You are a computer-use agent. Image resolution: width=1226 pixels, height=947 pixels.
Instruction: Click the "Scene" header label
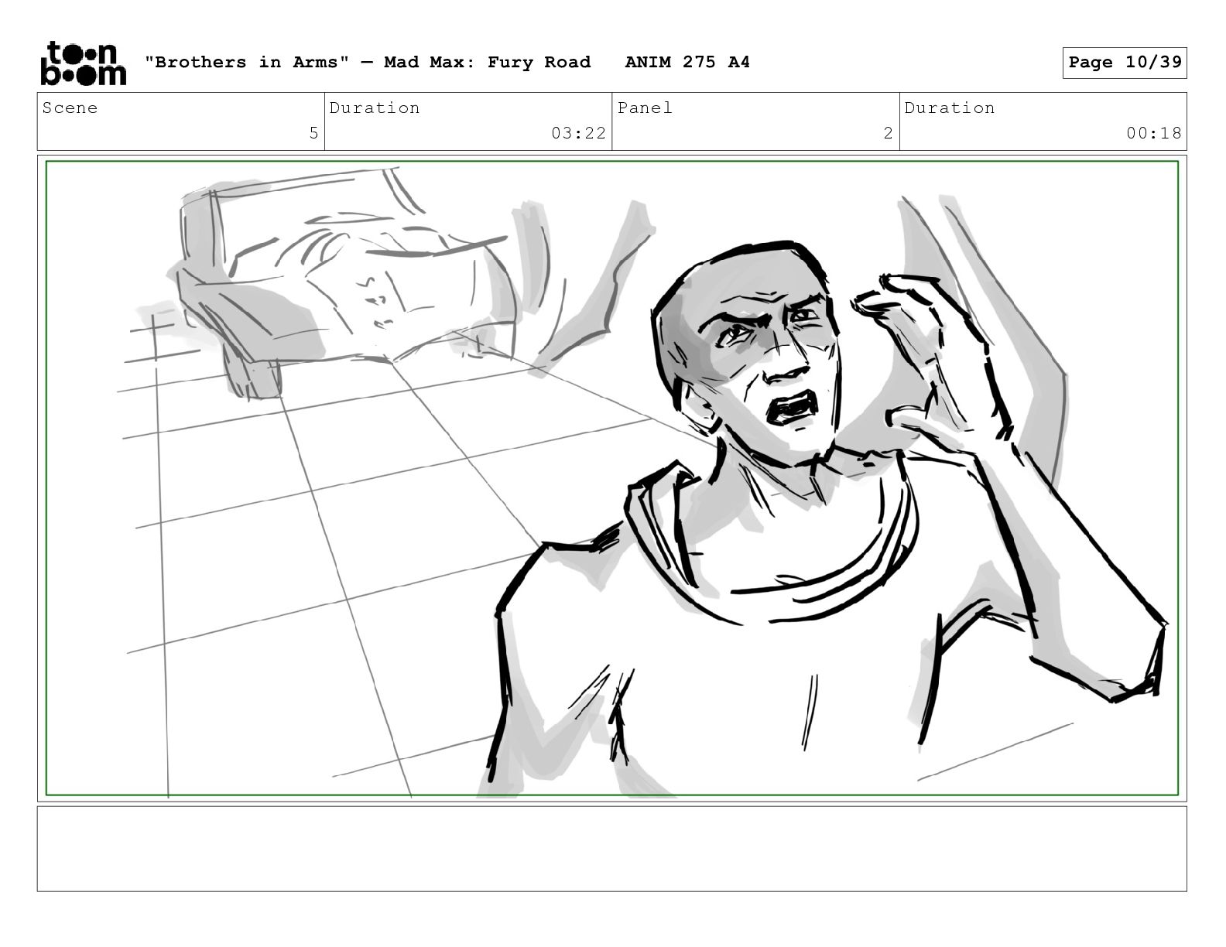(x=70, y=108)
